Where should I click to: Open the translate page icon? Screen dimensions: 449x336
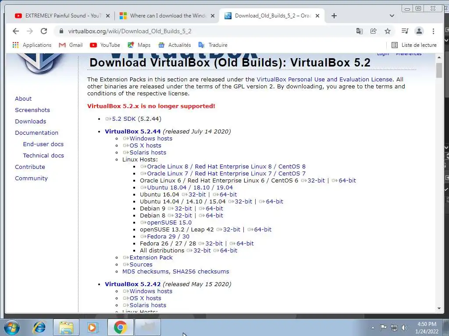point(360,31)
